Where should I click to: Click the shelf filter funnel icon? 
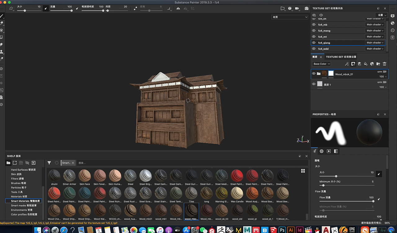[49, 163]
